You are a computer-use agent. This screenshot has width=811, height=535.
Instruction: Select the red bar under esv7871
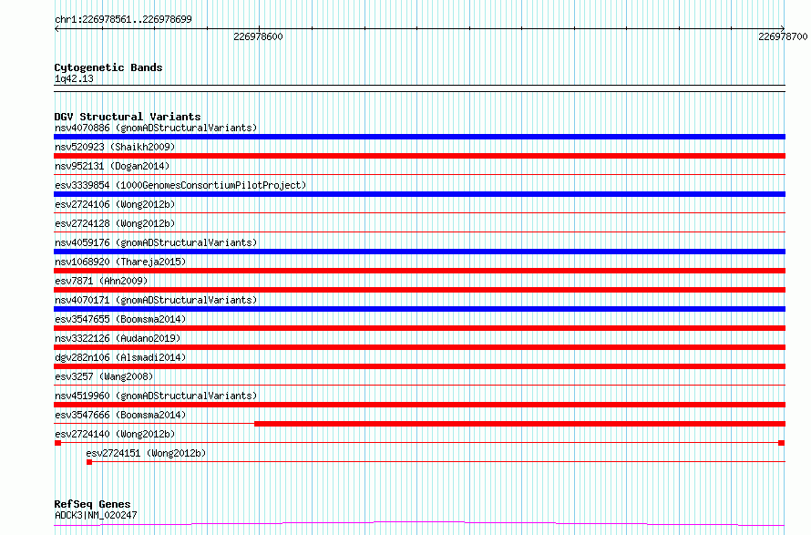click(x=419, y=290)
